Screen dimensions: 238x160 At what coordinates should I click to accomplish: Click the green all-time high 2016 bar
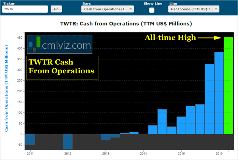click(x=228, y=86)
